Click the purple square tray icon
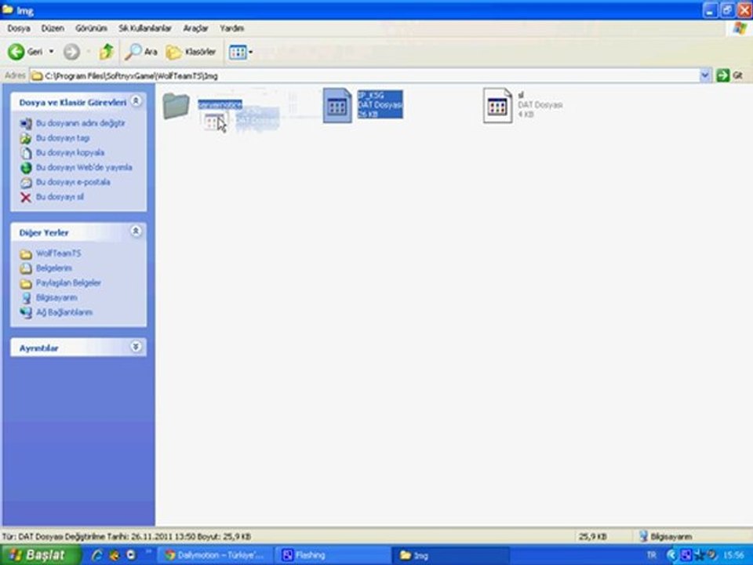Viewport: 753px width, 565px height. pos(686,555)
